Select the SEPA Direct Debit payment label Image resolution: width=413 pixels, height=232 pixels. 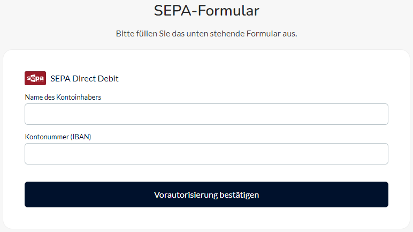pyautogui.click(x=85, y=78)
